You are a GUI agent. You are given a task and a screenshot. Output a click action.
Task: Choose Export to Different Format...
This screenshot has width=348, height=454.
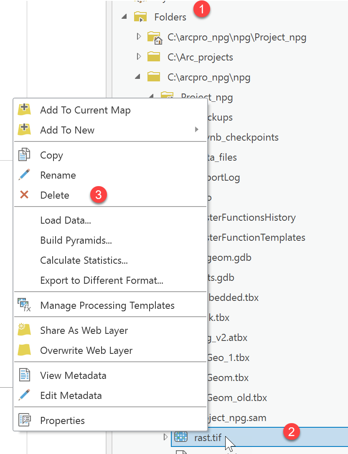click(x=102, y=280)
